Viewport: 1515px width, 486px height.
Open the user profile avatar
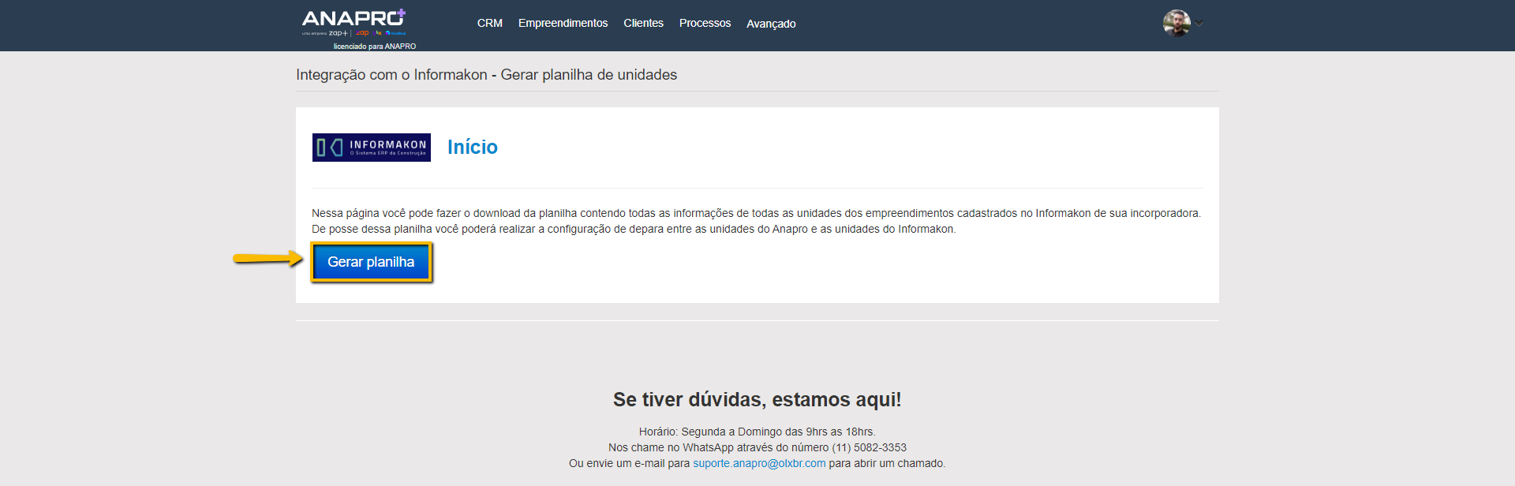[x=1176, y=24]
